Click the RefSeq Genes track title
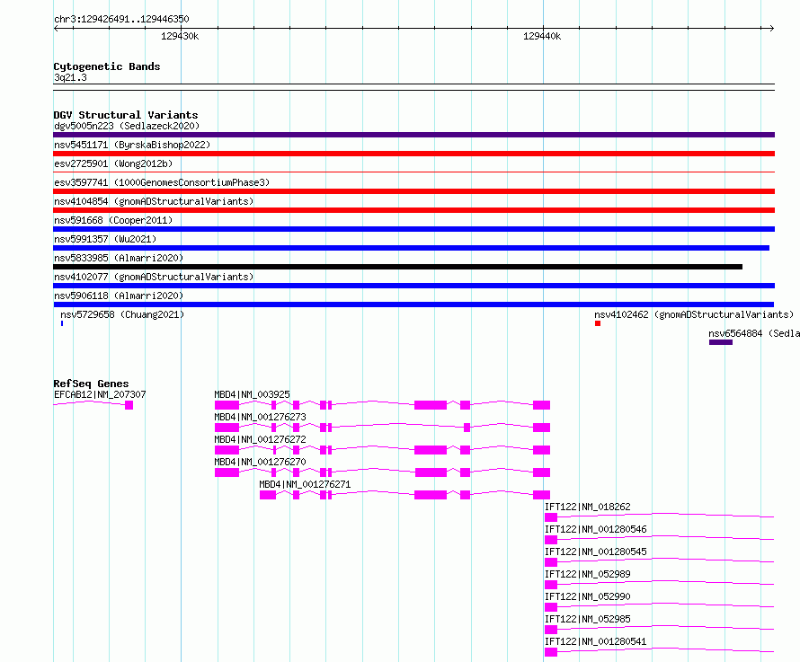Screen dimensions: 800x662 coord(91,384)
